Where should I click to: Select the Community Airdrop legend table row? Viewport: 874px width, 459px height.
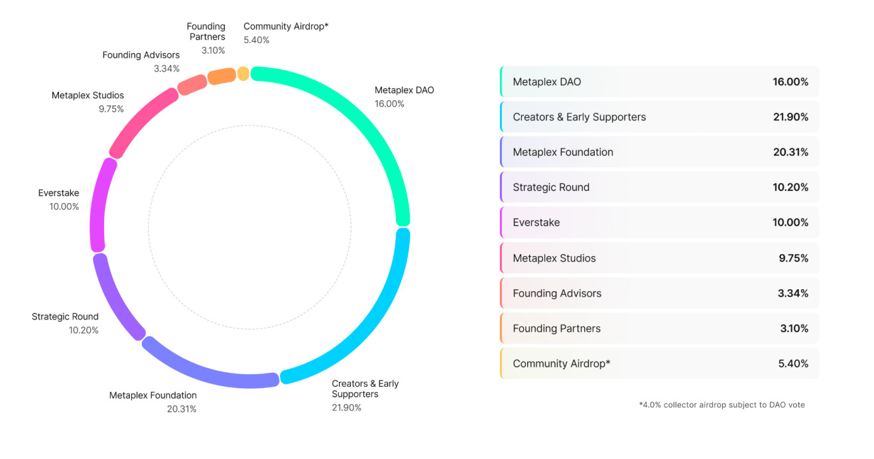point(660,363)
